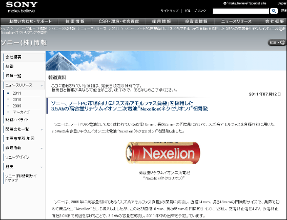Select 財務ハイライト in the left sidebar

(17, 120)
